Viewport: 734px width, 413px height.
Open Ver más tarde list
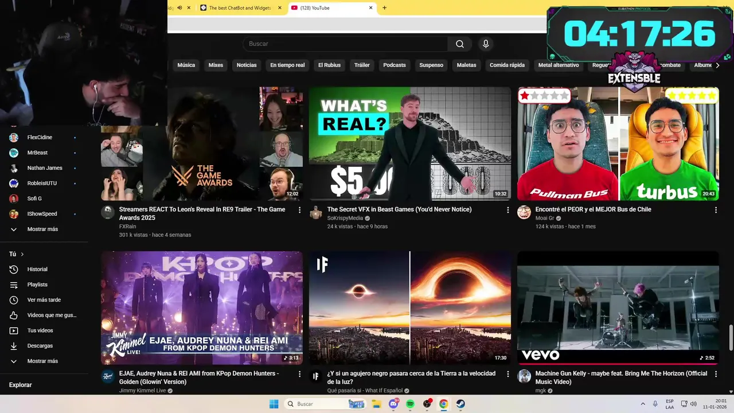pos(44,300)
